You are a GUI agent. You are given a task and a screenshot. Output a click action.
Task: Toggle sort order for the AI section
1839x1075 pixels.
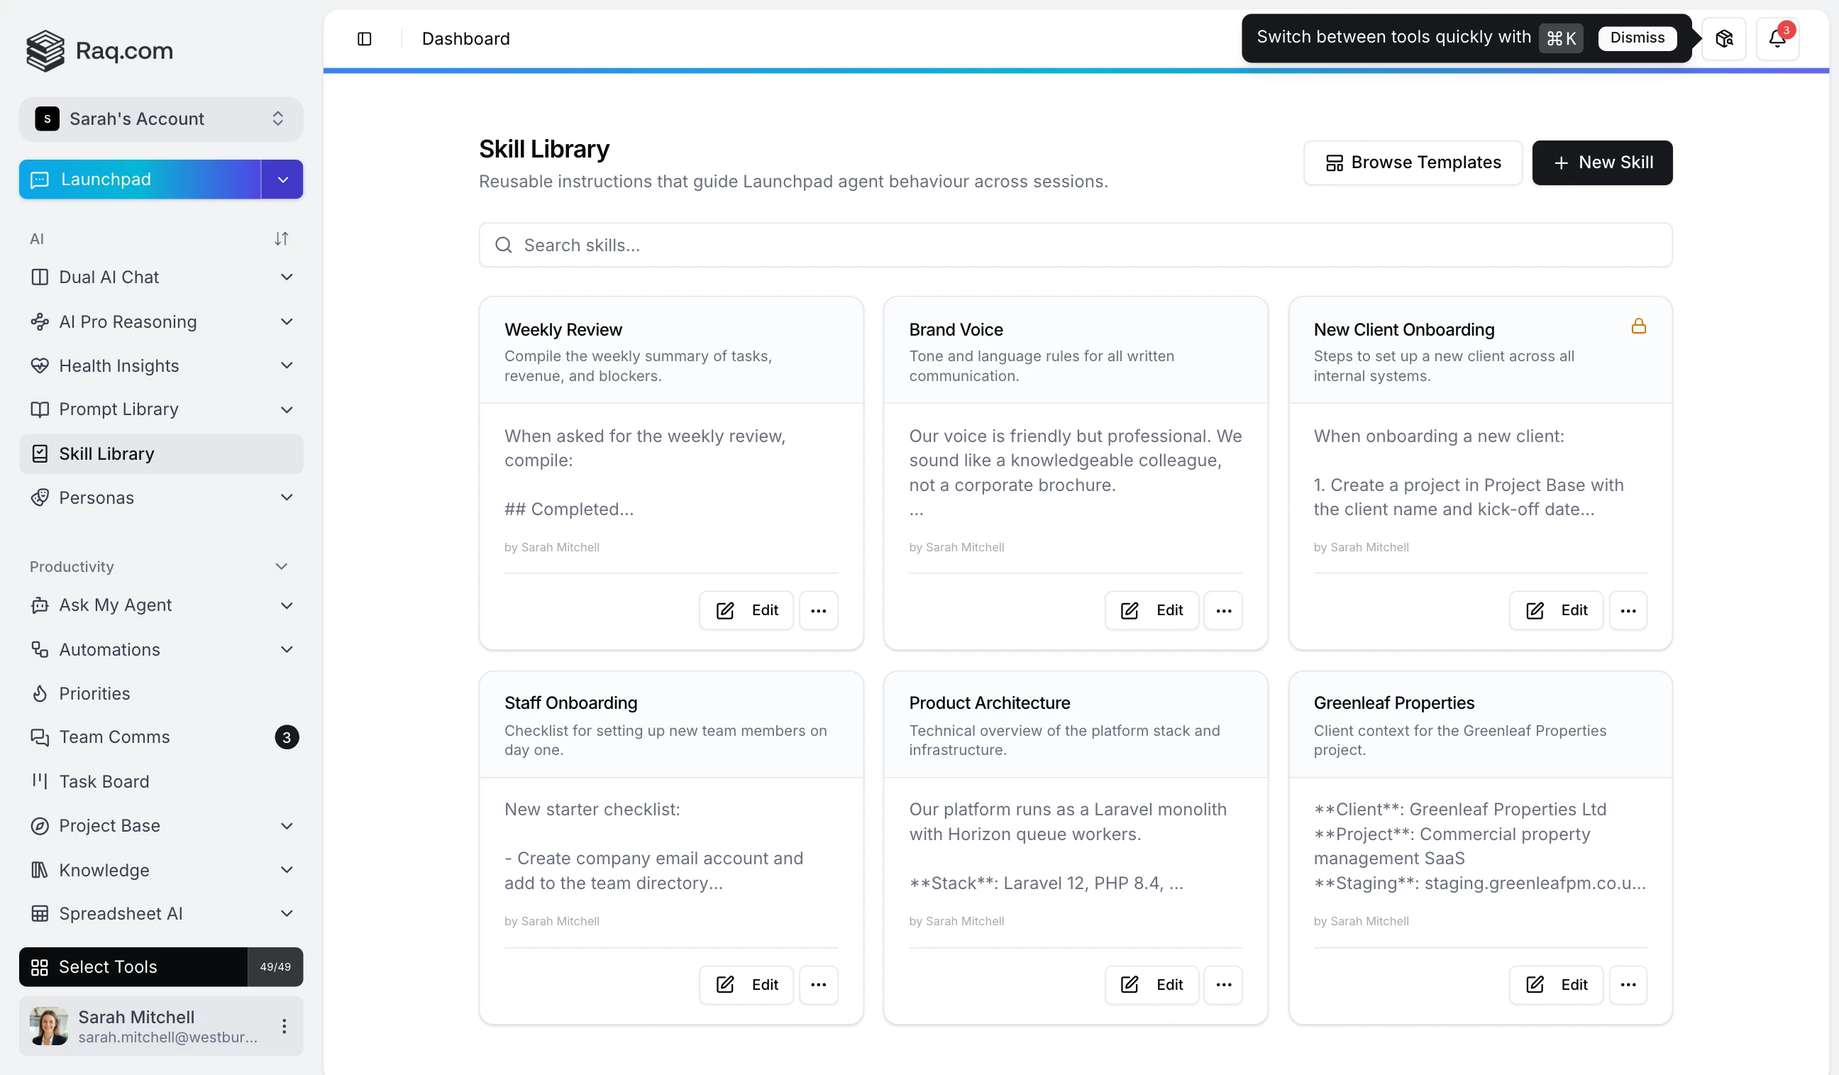click(x=282, y=238)
